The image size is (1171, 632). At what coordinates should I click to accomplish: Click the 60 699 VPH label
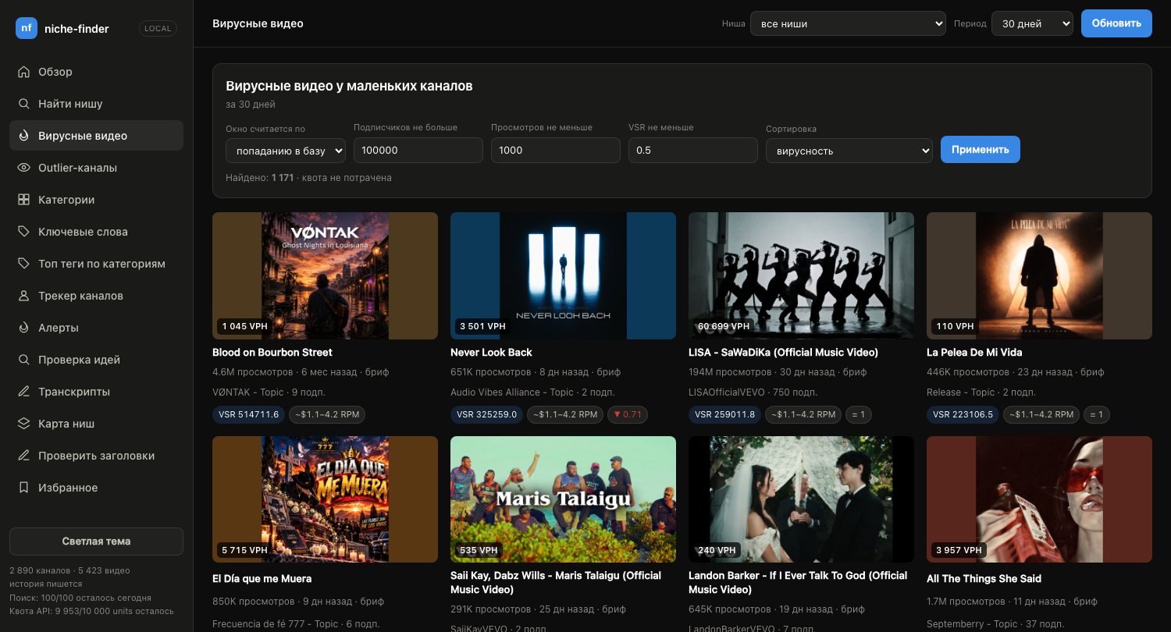pos(724,326)
